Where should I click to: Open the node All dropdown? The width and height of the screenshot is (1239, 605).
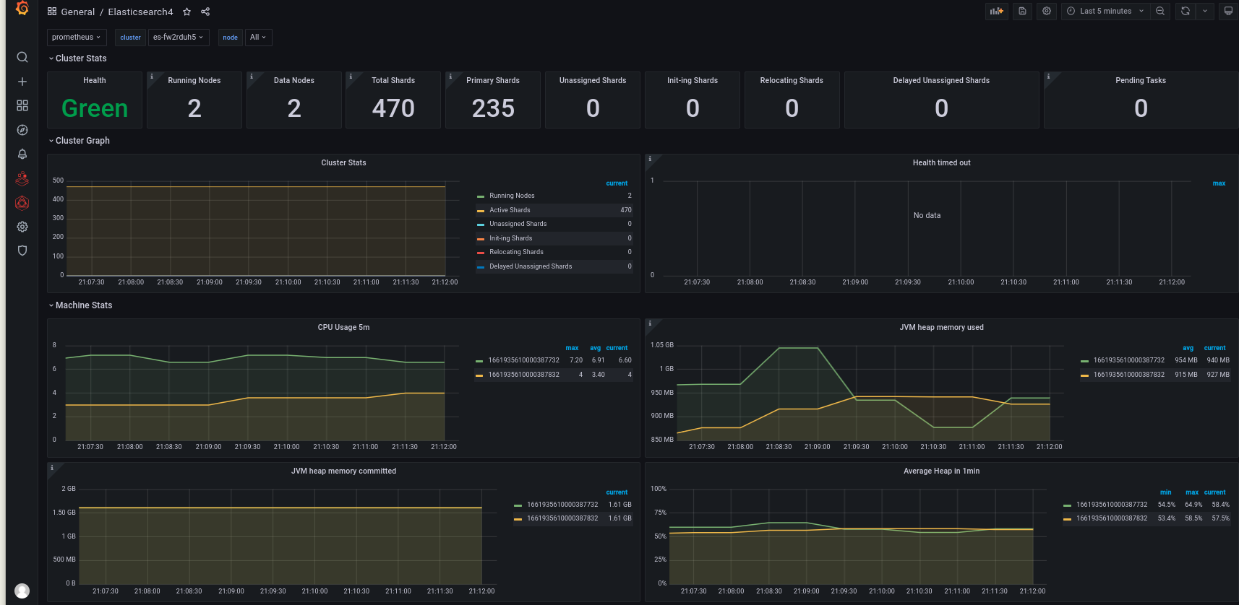(258, 37)
